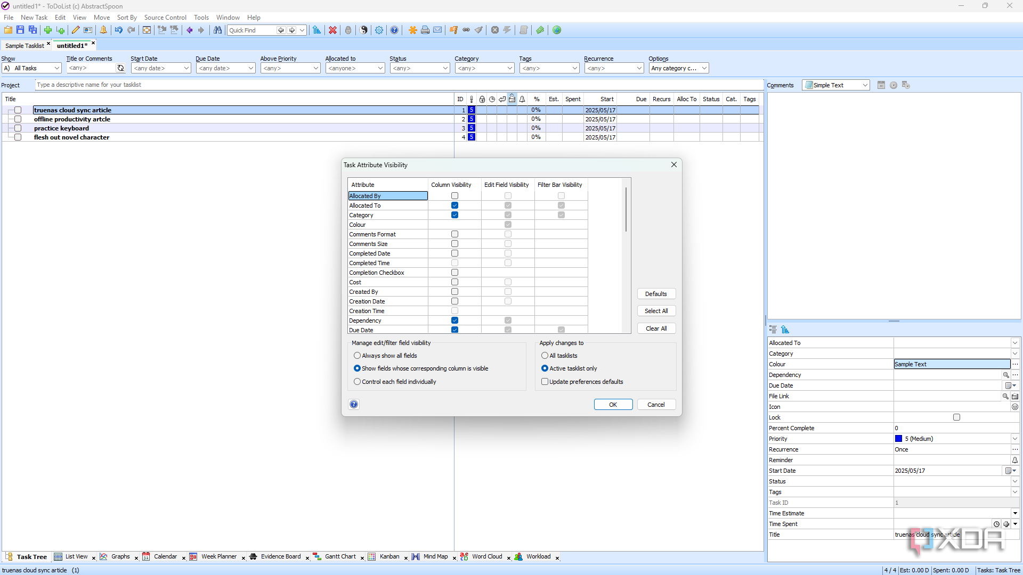Confirm dialog with the OK button
Viewport: 1023px width, 575px height.
click(x=613, y=405)
